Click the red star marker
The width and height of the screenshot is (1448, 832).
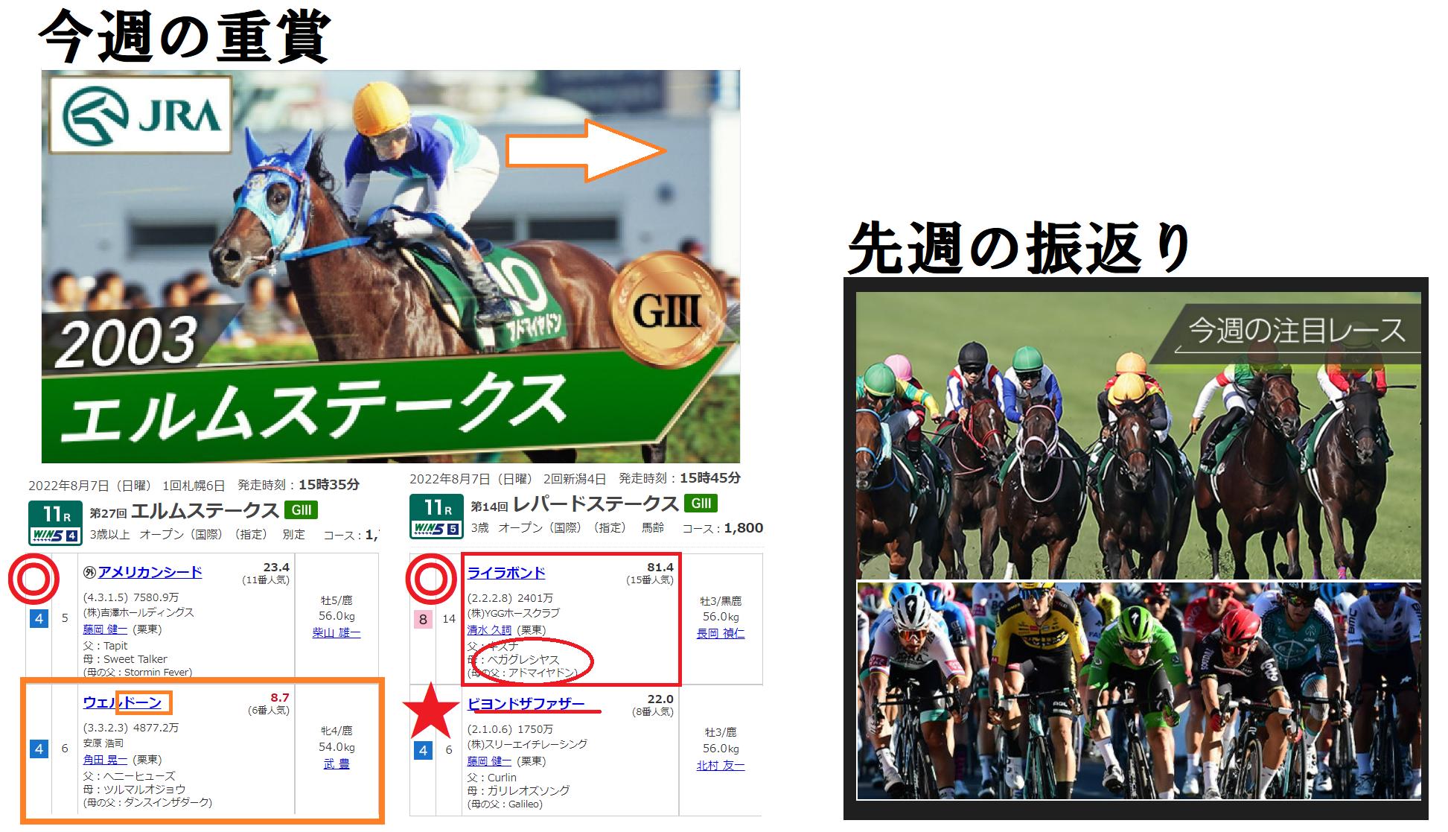point(431,714)
